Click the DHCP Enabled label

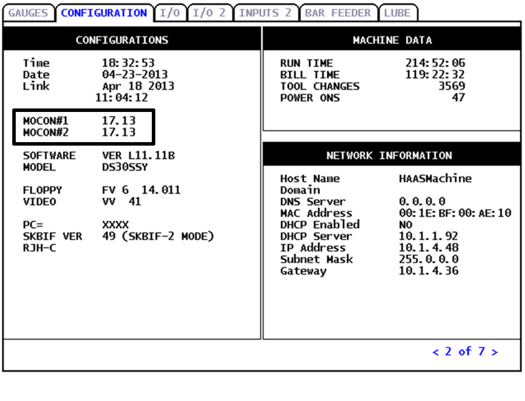pos(320,225)
